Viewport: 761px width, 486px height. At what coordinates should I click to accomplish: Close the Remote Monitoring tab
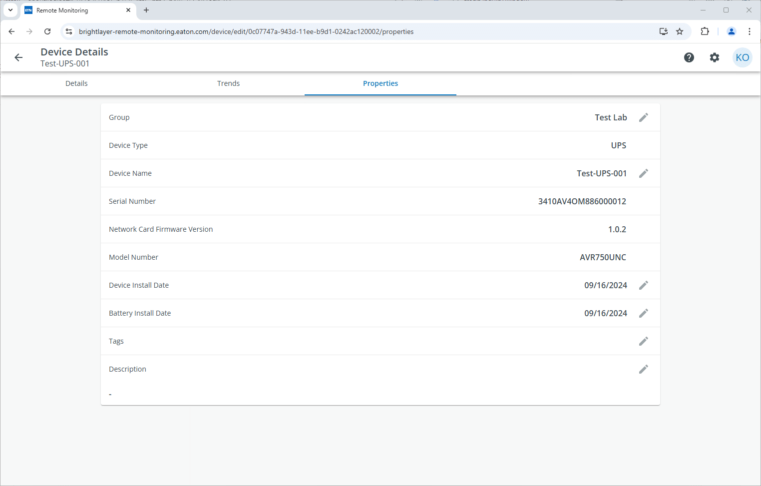point(128,10)
